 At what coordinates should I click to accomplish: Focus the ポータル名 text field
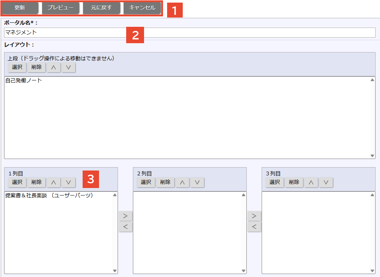tap(189, 32)
